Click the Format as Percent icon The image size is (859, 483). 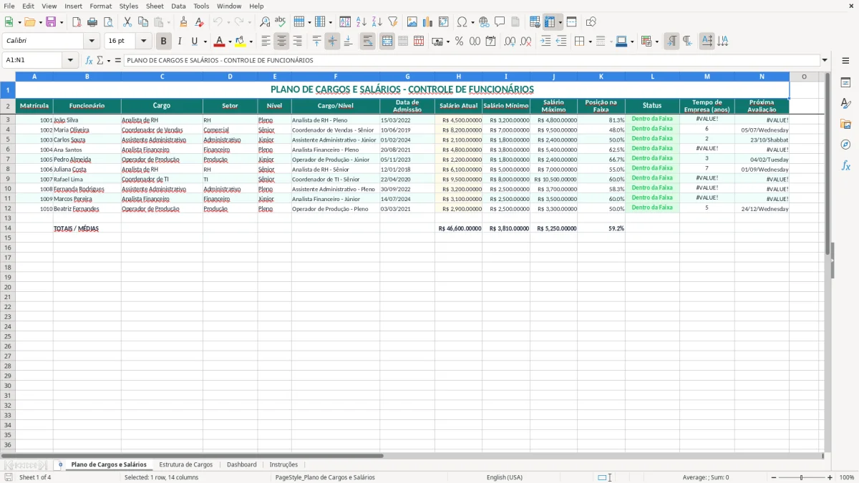pos(459,42)
